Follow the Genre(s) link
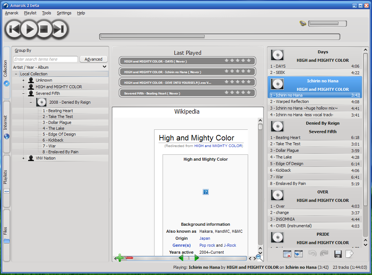The width and height of the screenshot is (372, 275). pyautogui.click(x=181, y=246)
